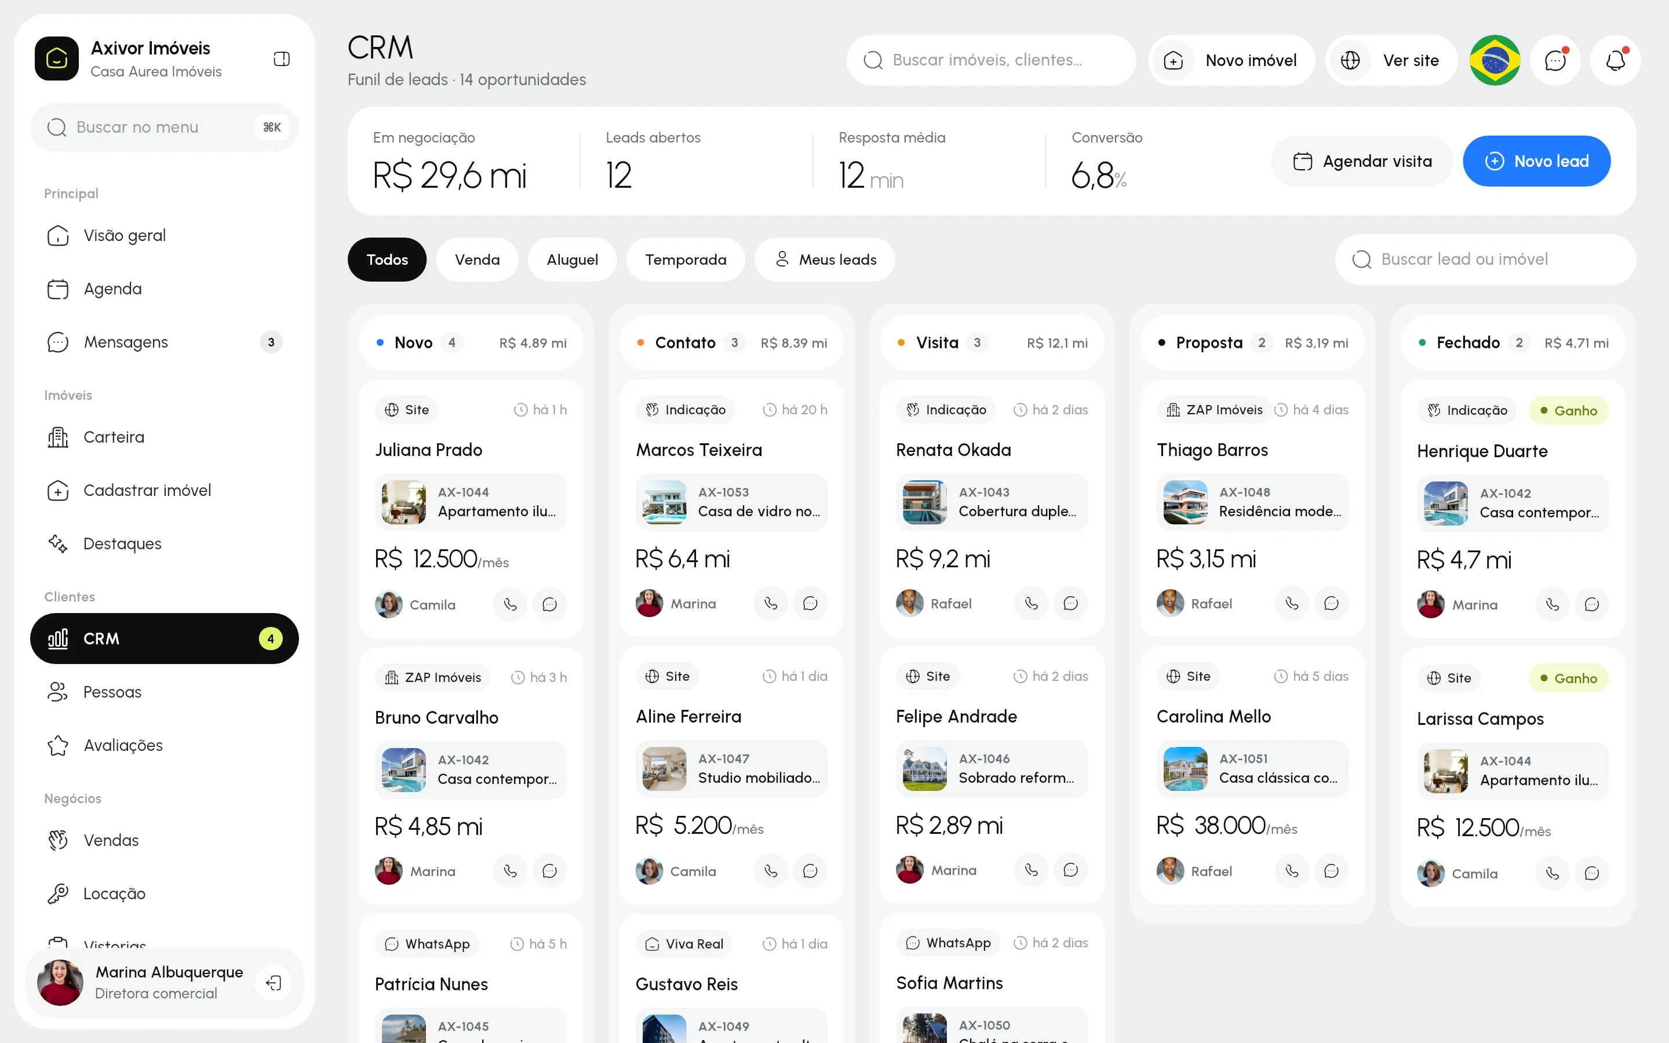Image resolution: width=1669 pixels, height=1043 pixels.
Task: Open chat messages icon in top bar
Action: pos(1555,60)
